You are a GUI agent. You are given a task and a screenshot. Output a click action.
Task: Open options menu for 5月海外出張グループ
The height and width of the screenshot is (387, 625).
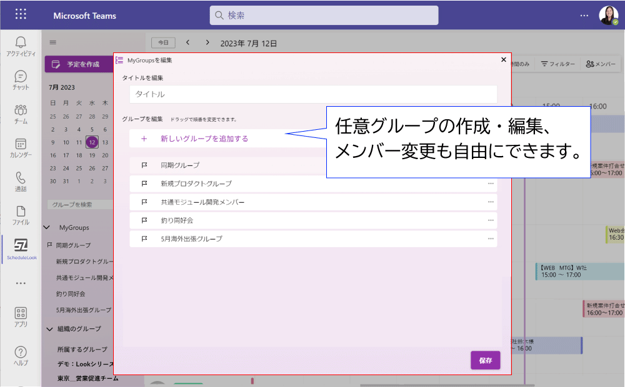pyautogui.click(x=491, y=239)
